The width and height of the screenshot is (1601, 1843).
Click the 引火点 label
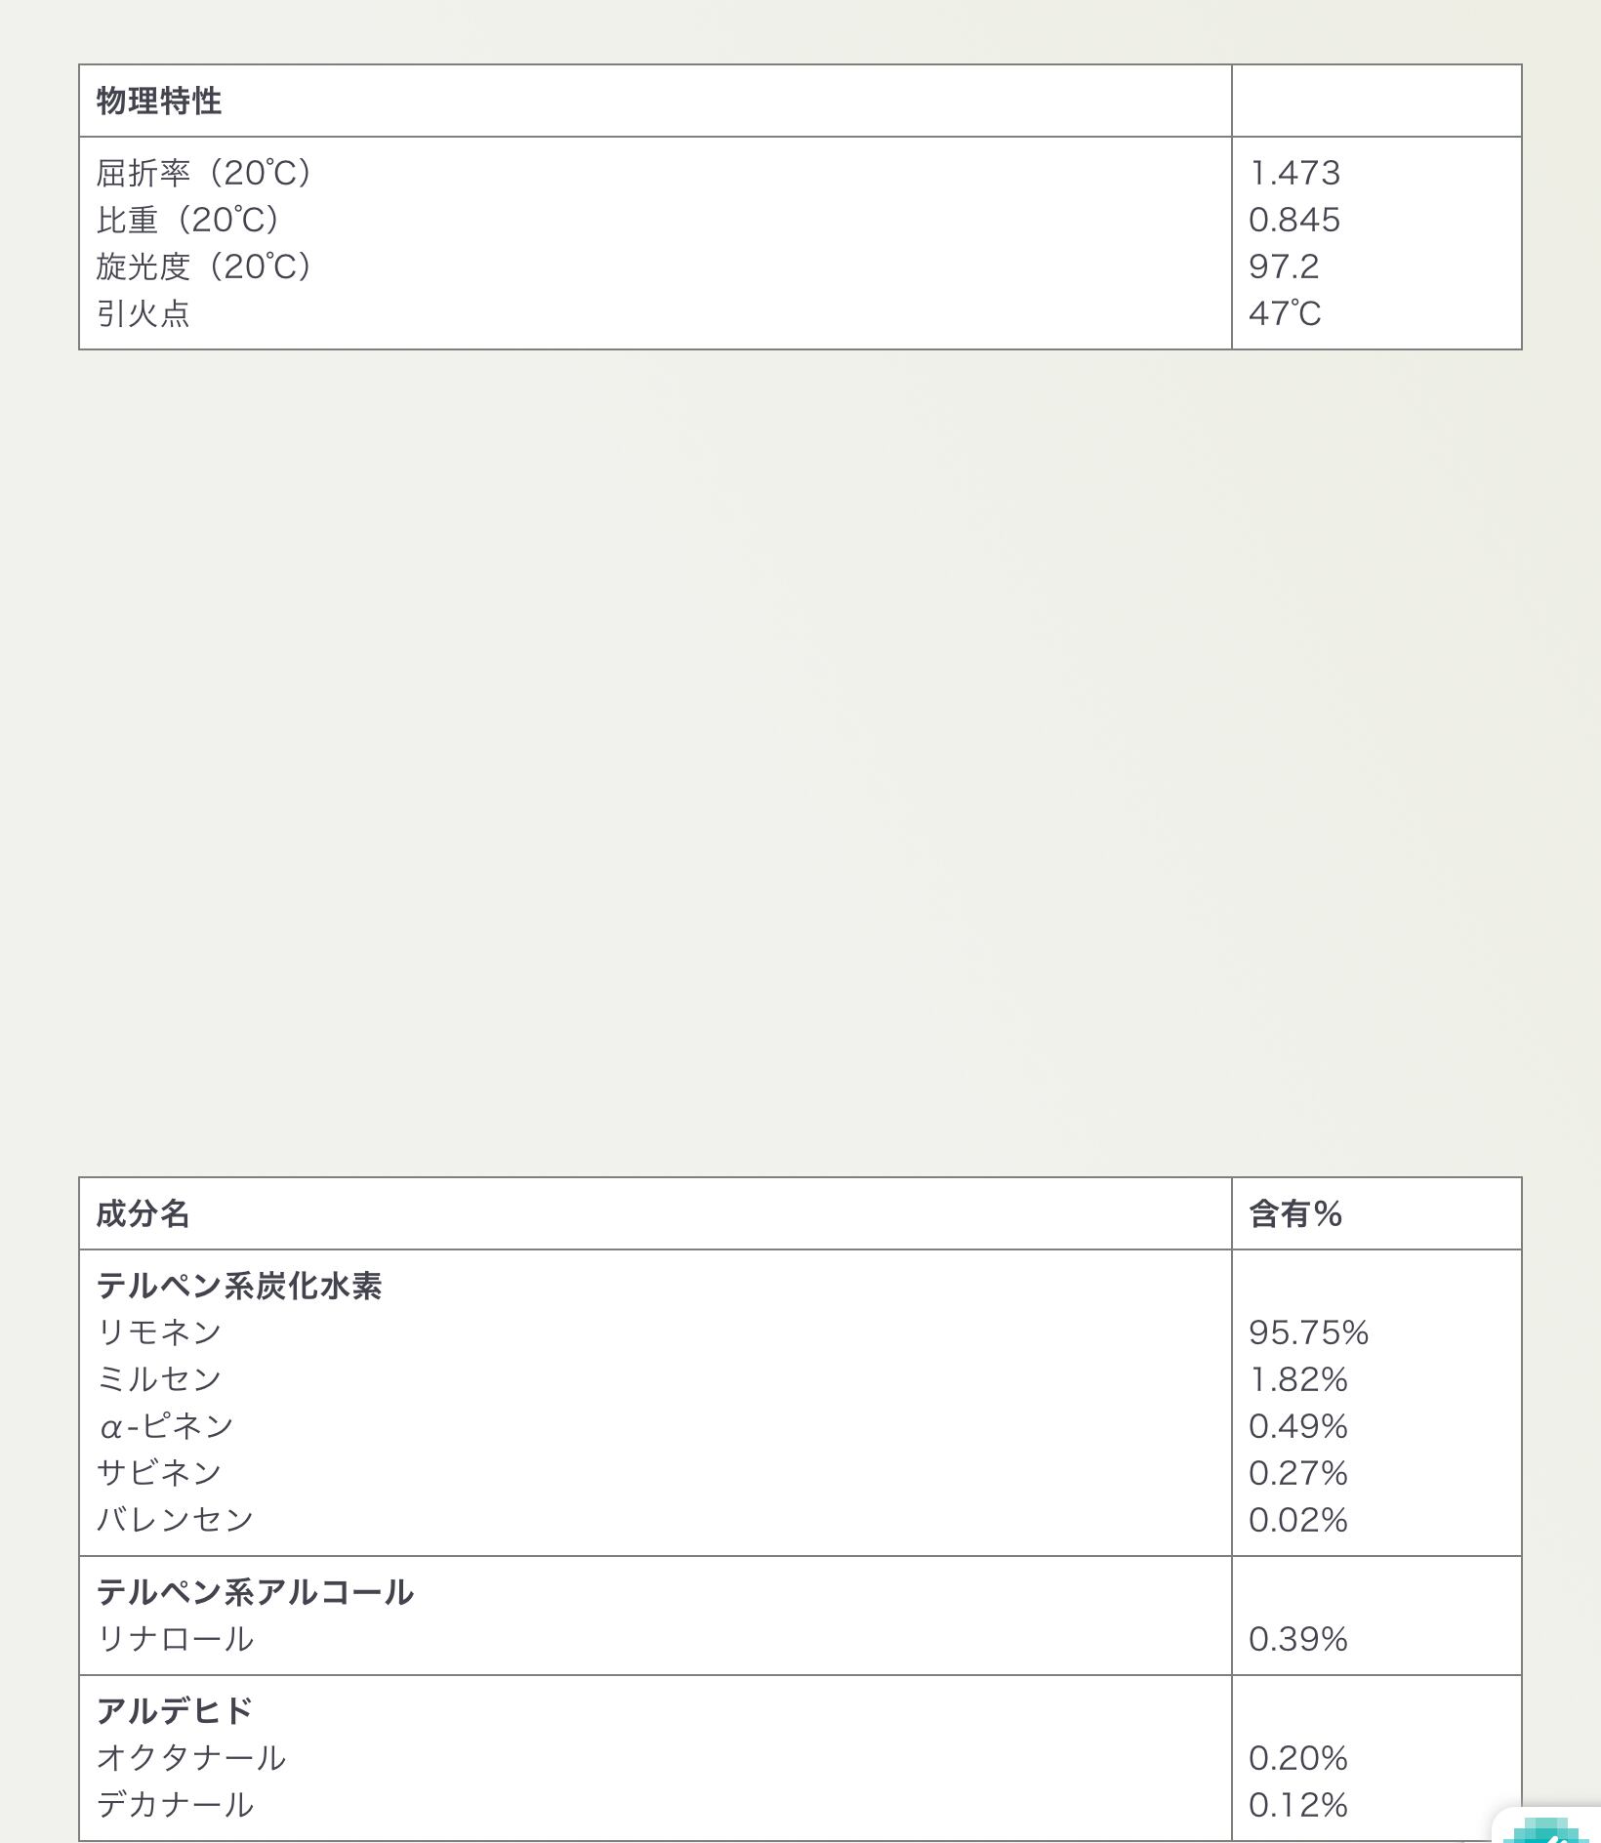click(x=144, y=313)
